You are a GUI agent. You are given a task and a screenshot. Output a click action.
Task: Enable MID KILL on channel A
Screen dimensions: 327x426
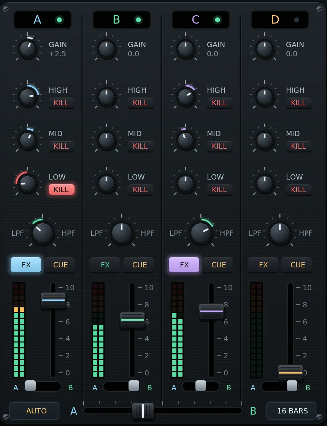coord(61,146)
